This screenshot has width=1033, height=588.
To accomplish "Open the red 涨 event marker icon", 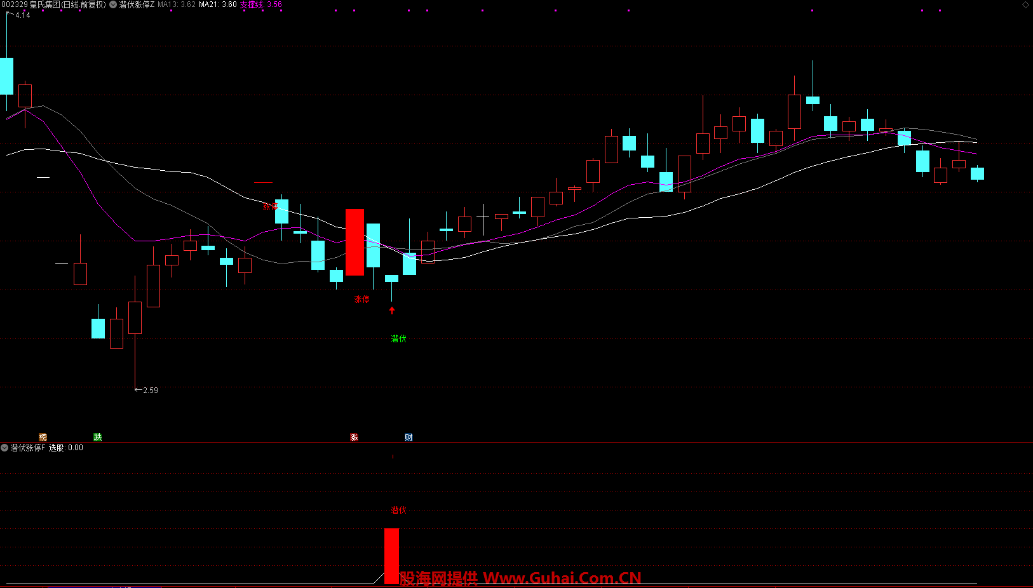I will pyautogui.click(x=354, y=437).
